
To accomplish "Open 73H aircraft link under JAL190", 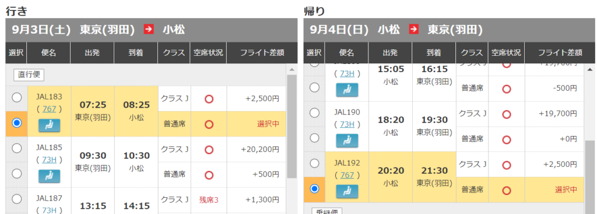I will (x=347, y=124).
